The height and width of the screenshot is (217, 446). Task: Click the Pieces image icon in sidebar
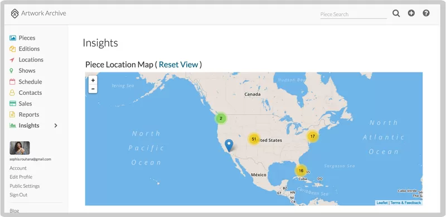coord(12,38)
